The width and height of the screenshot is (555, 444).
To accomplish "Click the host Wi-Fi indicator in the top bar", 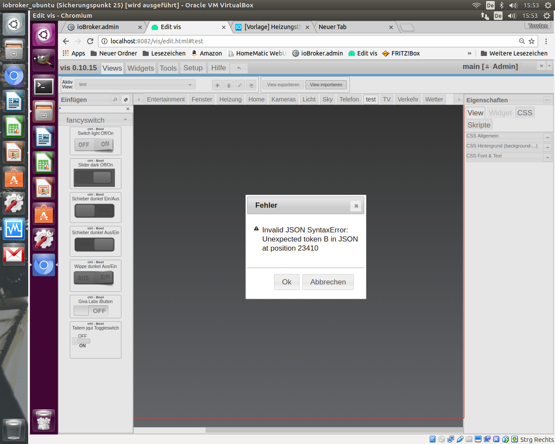I will pyautogui.click(x=477, y=5).
